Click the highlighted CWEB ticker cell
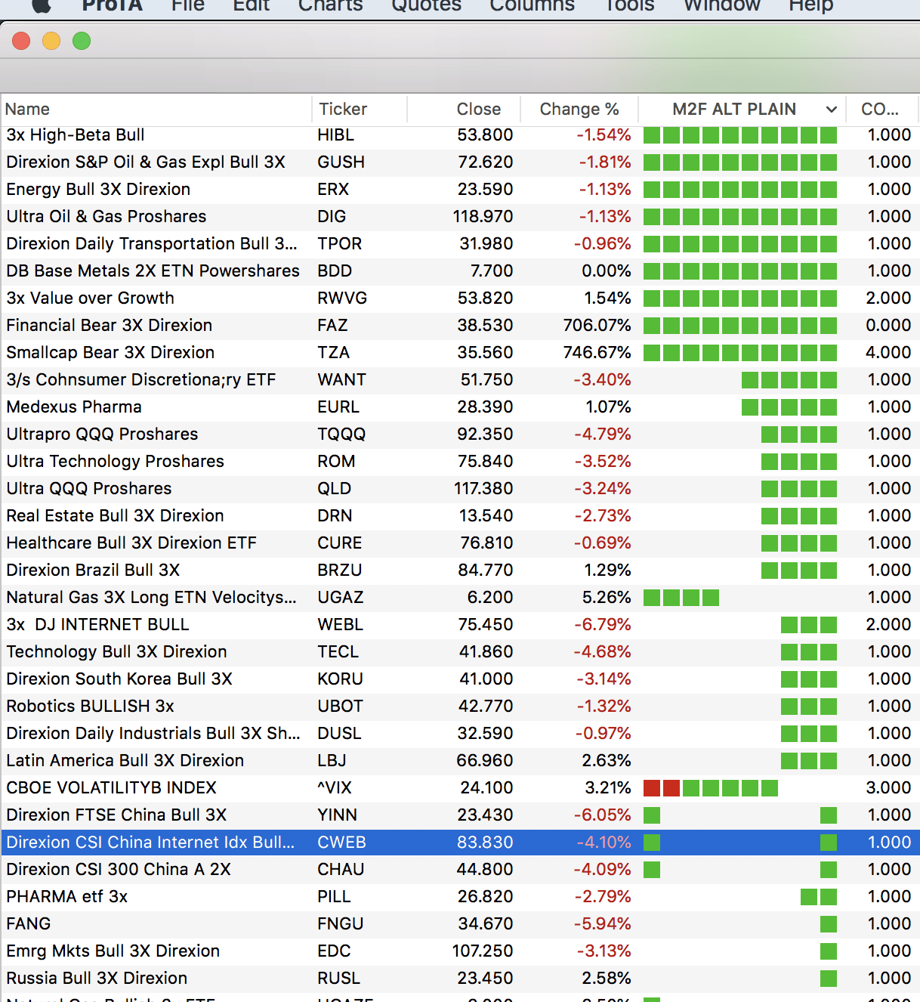Screen dimensions: 920x1002 click(341, 842)
